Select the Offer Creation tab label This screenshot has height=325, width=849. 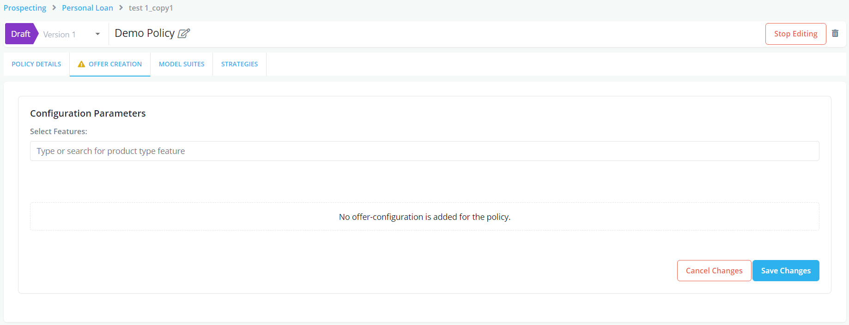pyautogui.click(x=115, y=64)
